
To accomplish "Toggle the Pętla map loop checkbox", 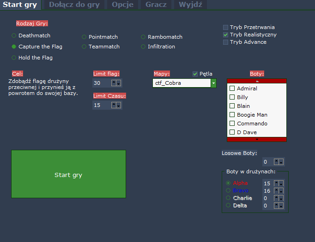I will [x=195, y=74].
